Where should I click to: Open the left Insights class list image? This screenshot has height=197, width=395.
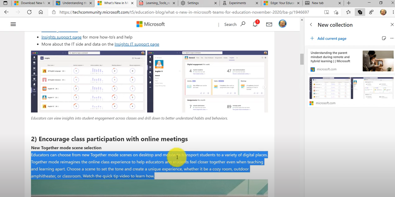click(88, 82)
